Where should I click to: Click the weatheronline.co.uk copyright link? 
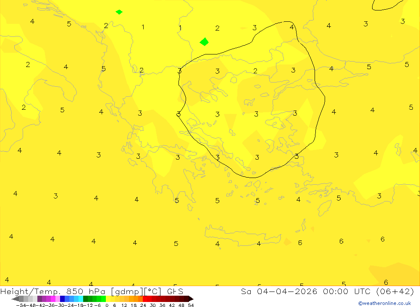pos(384,303)
